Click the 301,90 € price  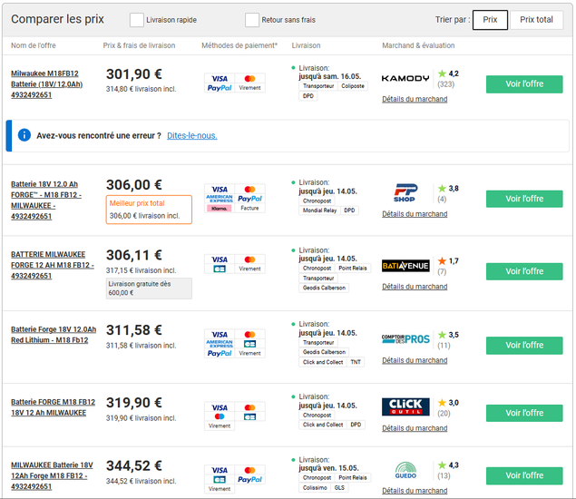[x=134, y=74]
